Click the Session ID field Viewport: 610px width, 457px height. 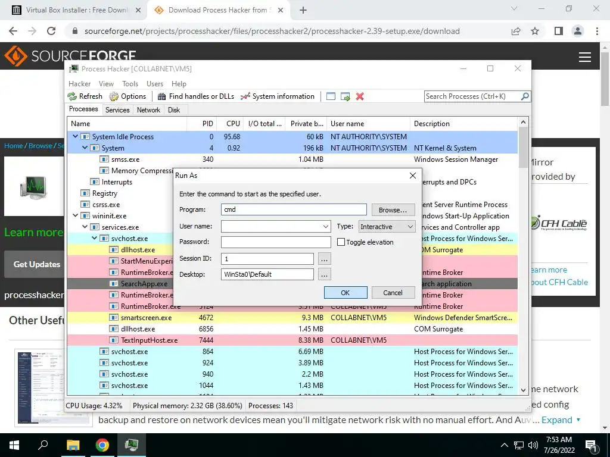tap(267, 259)
